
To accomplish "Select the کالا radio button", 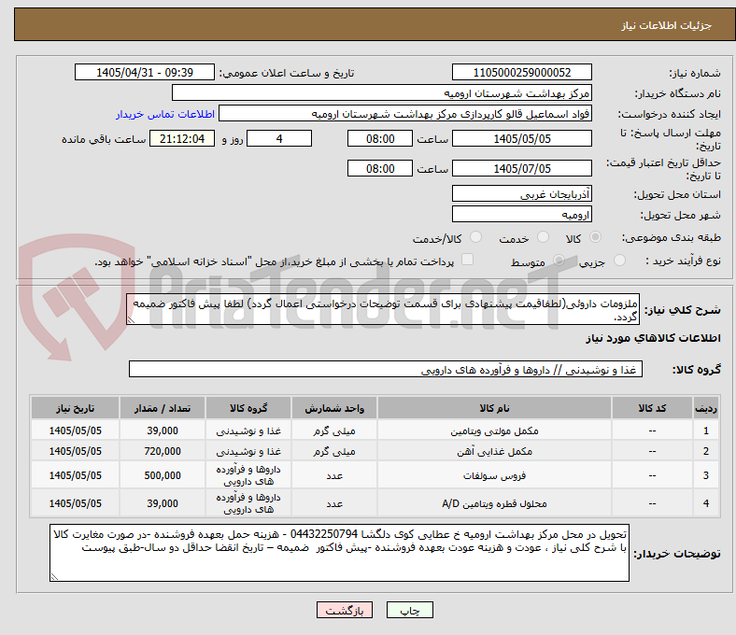I will [x=595, y=237].
